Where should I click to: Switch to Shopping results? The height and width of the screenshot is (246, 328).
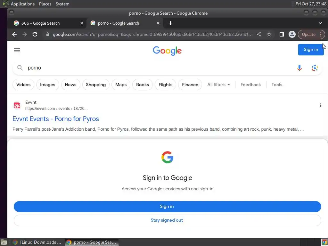pos(96,85)
